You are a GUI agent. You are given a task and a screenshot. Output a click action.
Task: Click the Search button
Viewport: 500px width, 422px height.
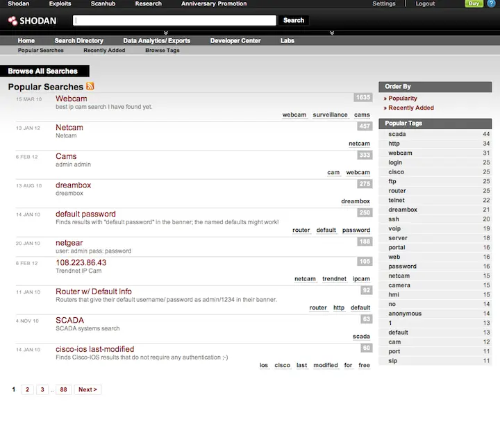[x=294, y=20]
